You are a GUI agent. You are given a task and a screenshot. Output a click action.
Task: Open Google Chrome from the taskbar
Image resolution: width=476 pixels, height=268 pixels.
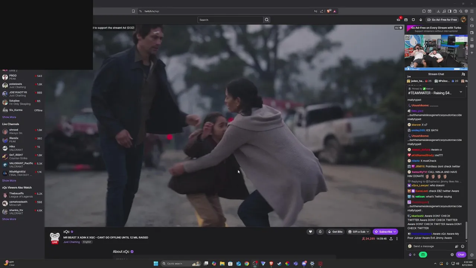coord(247,264)
